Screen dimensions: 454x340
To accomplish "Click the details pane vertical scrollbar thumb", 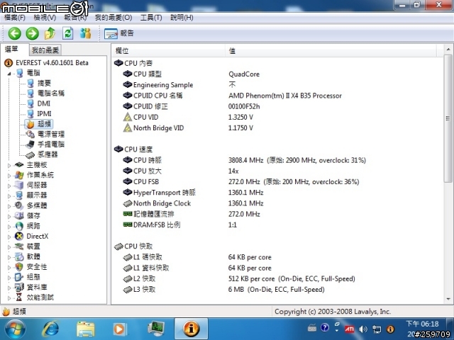I will (448, 118).
